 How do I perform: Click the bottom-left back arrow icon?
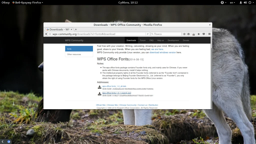(2, 141)
